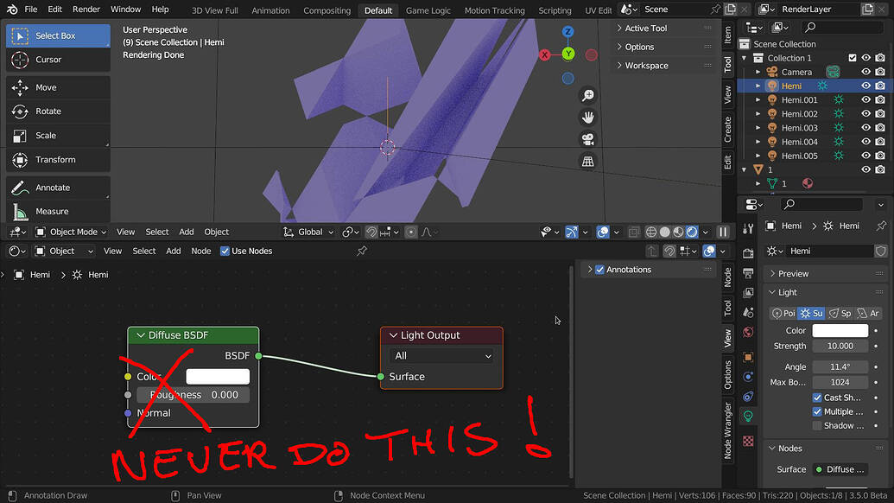Switch to Scripting workspace tab

pos(555,10)
